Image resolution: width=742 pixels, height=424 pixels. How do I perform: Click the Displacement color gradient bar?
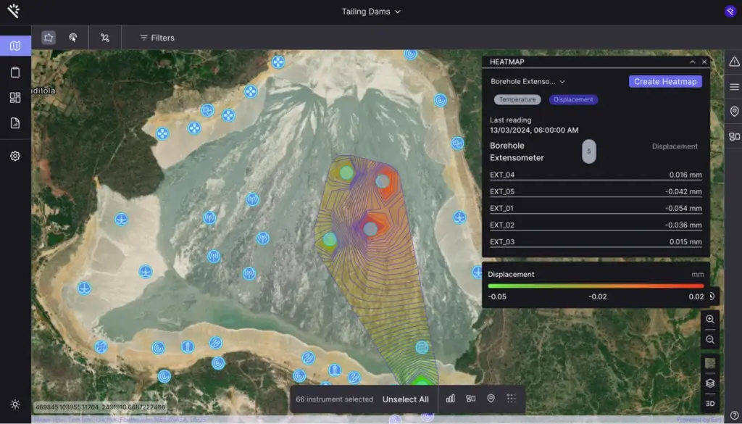coord(596,286)
